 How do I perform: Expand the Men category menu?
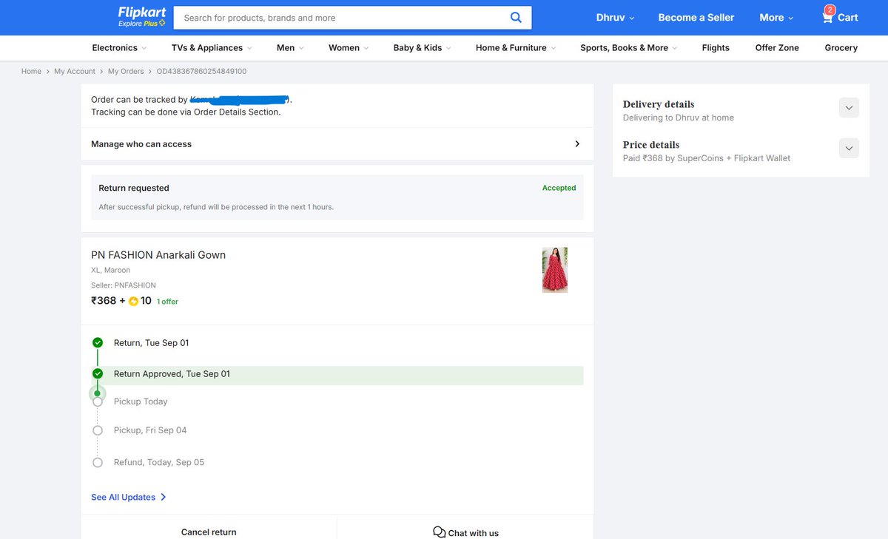(x=290, y=48)
